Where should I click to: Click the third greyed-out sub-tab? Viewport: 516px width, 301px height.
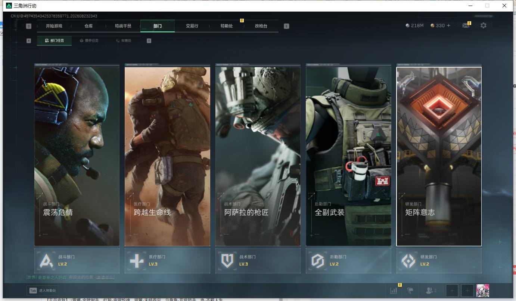(124, 40)
